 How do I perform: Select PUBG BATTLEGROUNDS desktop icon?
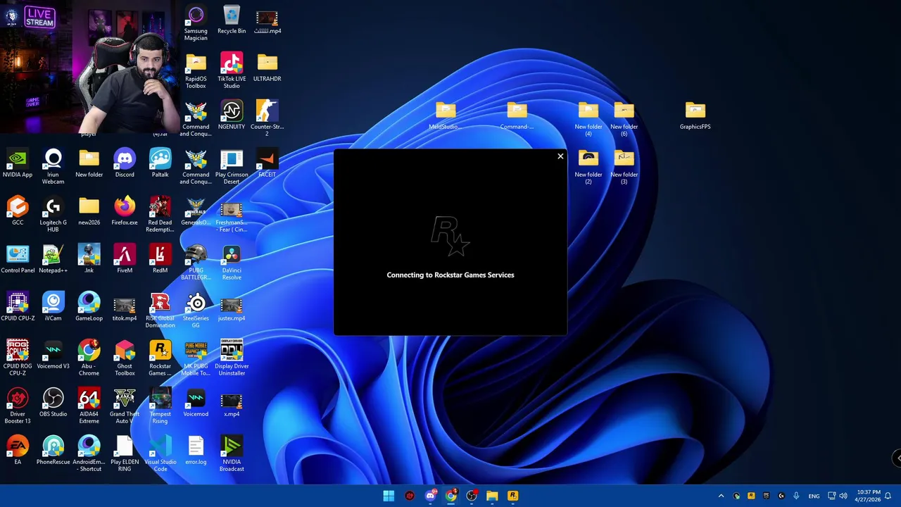point(196,263)
